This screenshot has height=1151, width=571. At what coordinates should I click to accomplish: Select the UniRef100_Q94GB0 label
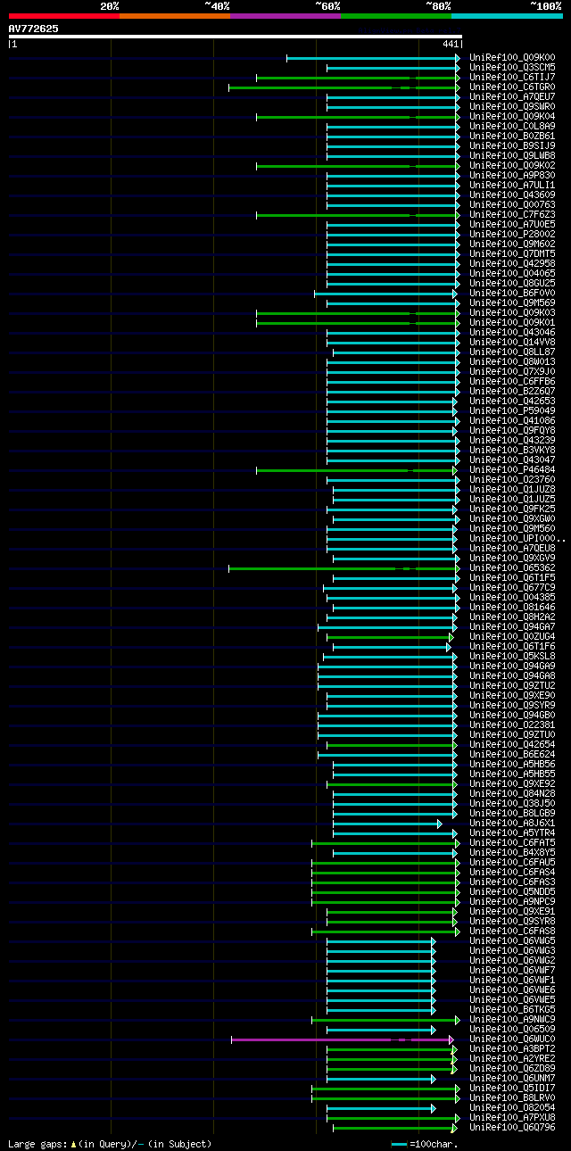point(512,715)
